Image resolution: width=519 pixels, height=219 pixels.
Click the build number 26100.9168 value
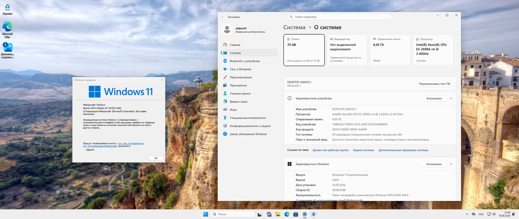coord(339,190)
